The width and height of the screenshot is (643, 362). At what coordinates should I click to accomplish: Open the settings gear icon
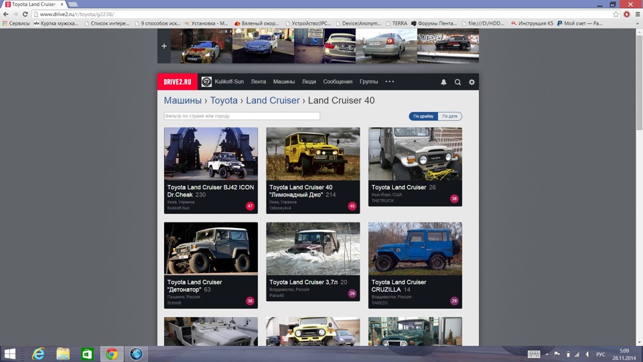[472, 82]
